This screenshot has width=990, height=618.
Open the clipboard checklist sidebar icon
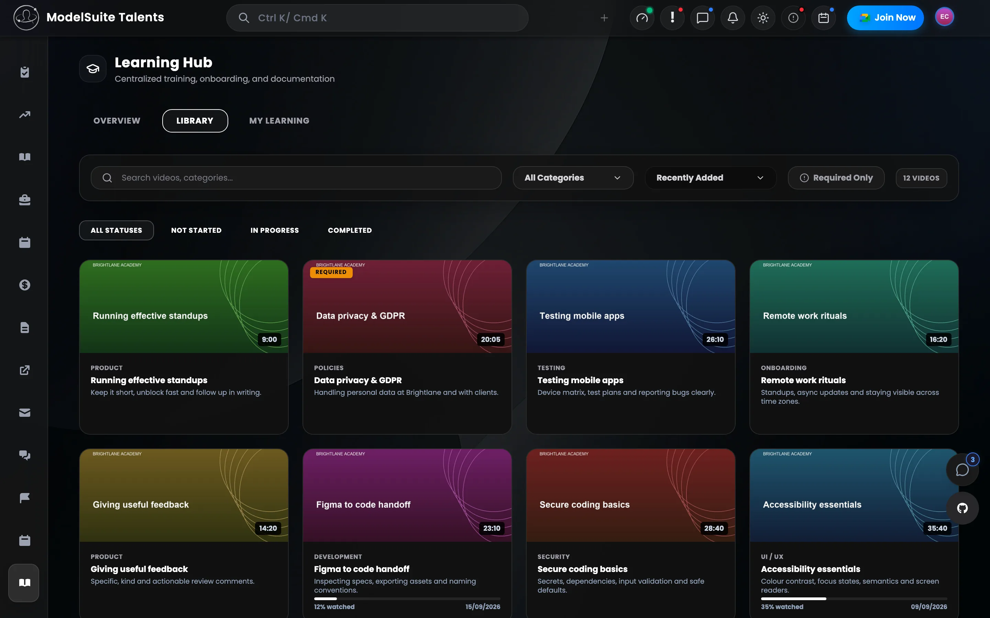point(24,72)
